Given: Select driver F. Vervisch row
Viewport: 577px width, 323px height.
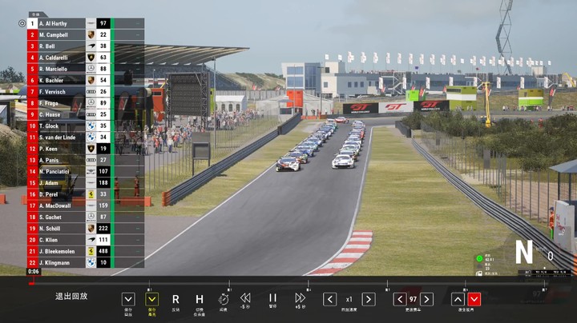Looking at the screenshot, I should [x=86, y=92].
